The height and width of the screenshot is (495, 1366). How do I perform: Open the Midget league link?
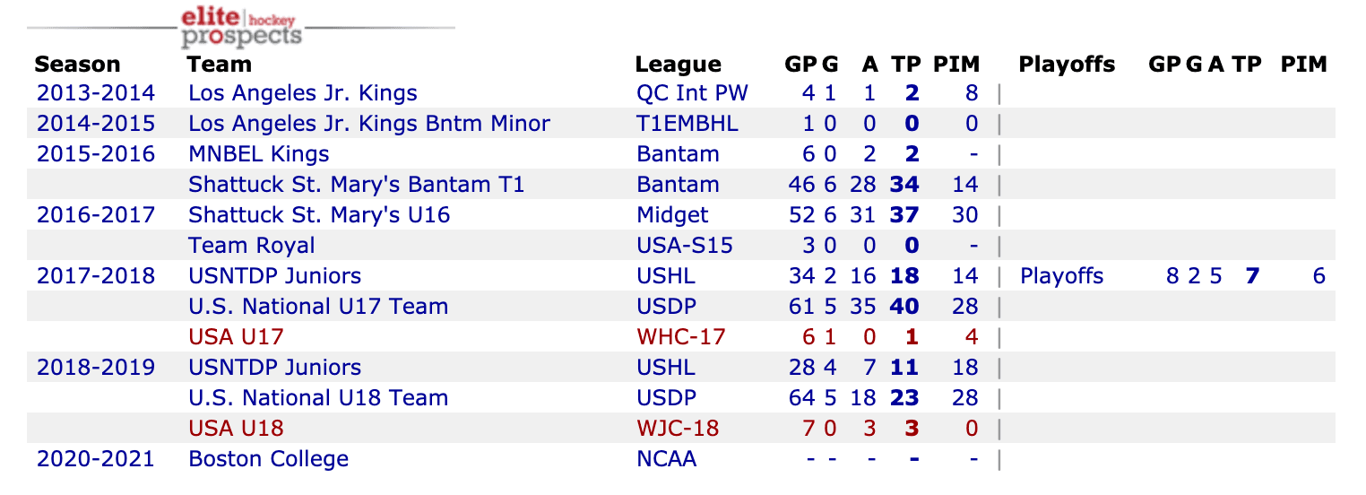(672, 215)
